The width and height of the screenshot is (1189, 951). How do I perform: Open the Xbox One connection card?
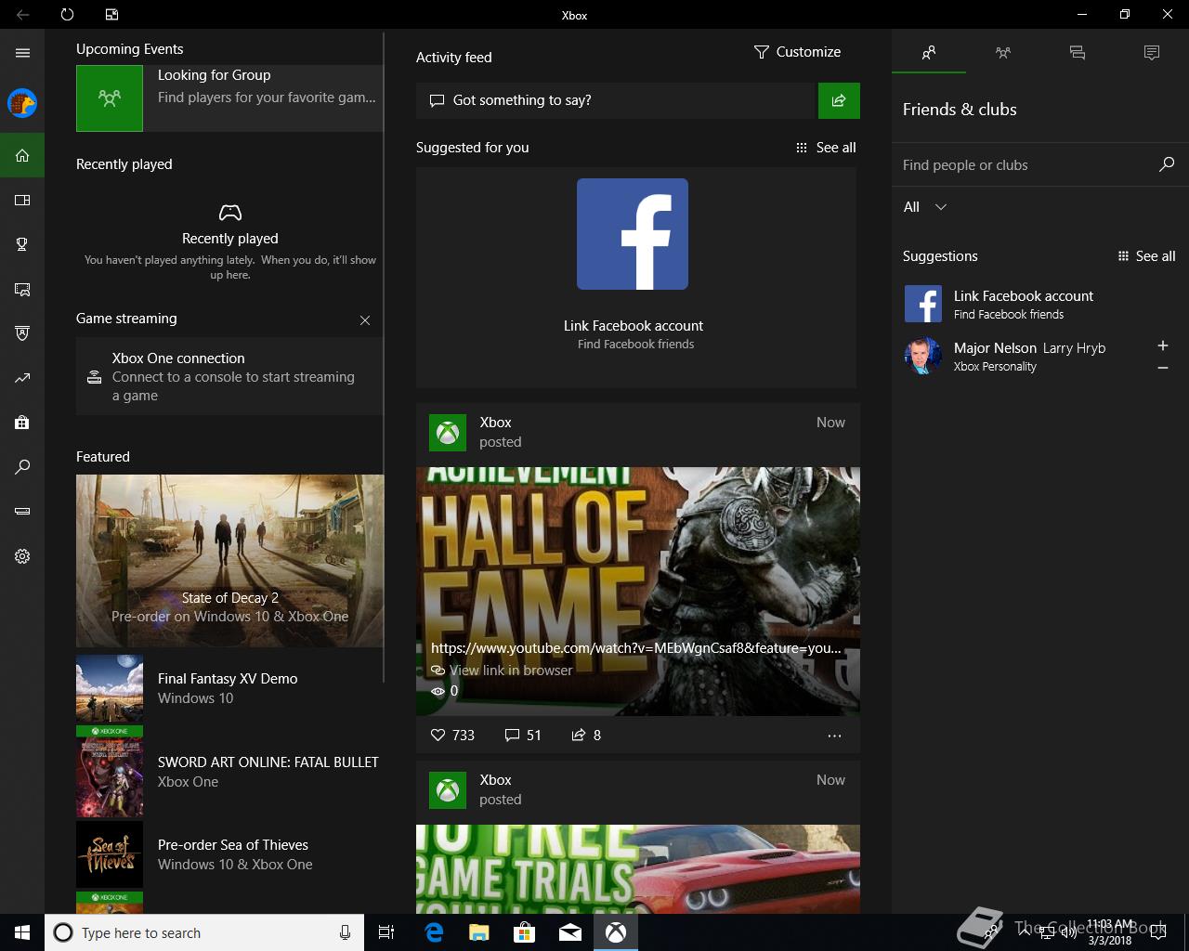229,376
